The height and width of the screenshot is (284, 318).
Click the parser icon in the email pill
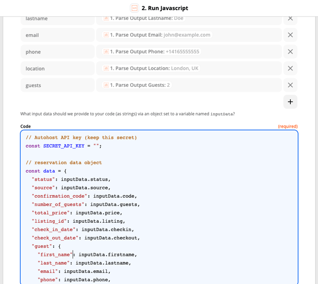(x=106, y=35)
